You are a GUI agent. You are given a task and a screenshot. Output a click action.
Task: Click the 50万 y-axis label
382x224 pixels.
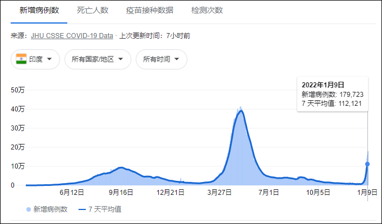click(18, 90)
